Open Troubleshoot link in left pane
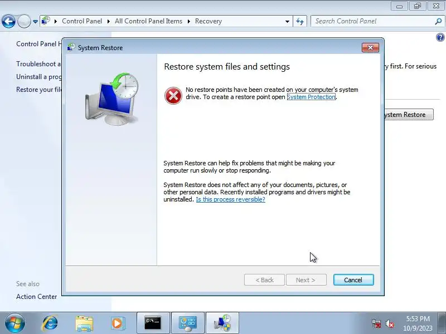446x334 pixels. 38,64
